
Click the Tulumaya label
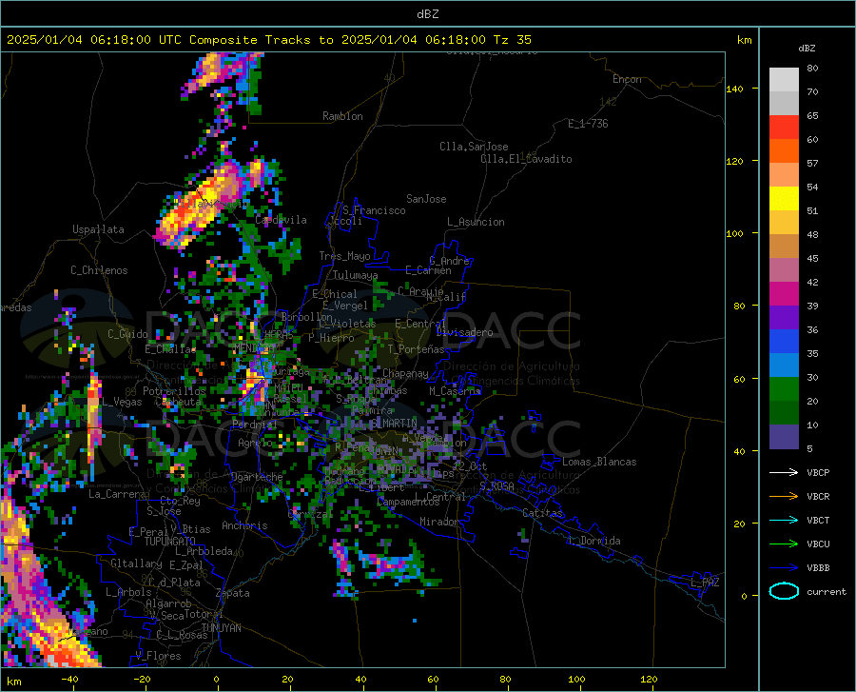(355, 275)
